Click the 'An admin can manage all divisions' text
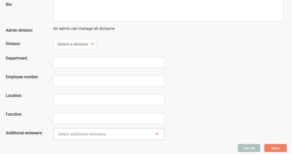This screenshot has height=154, width=292. click(x=84, y=28)
